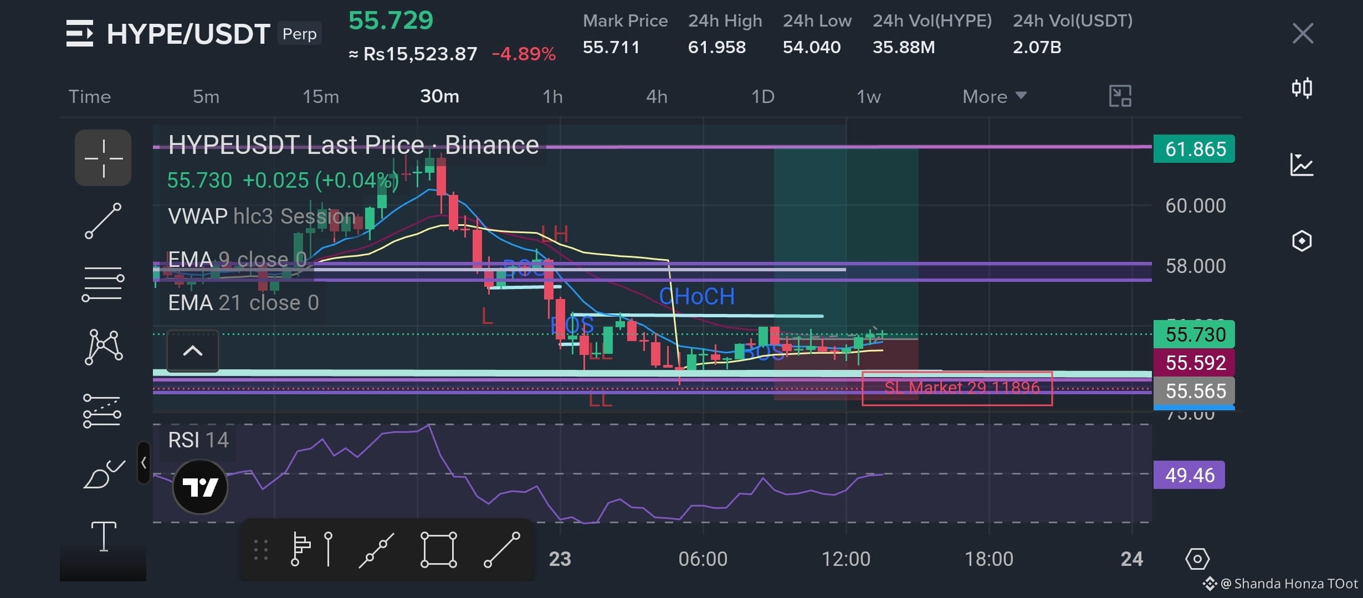Click the 12:00 time axis label
1363x598 pixels.
pos(846,559)
